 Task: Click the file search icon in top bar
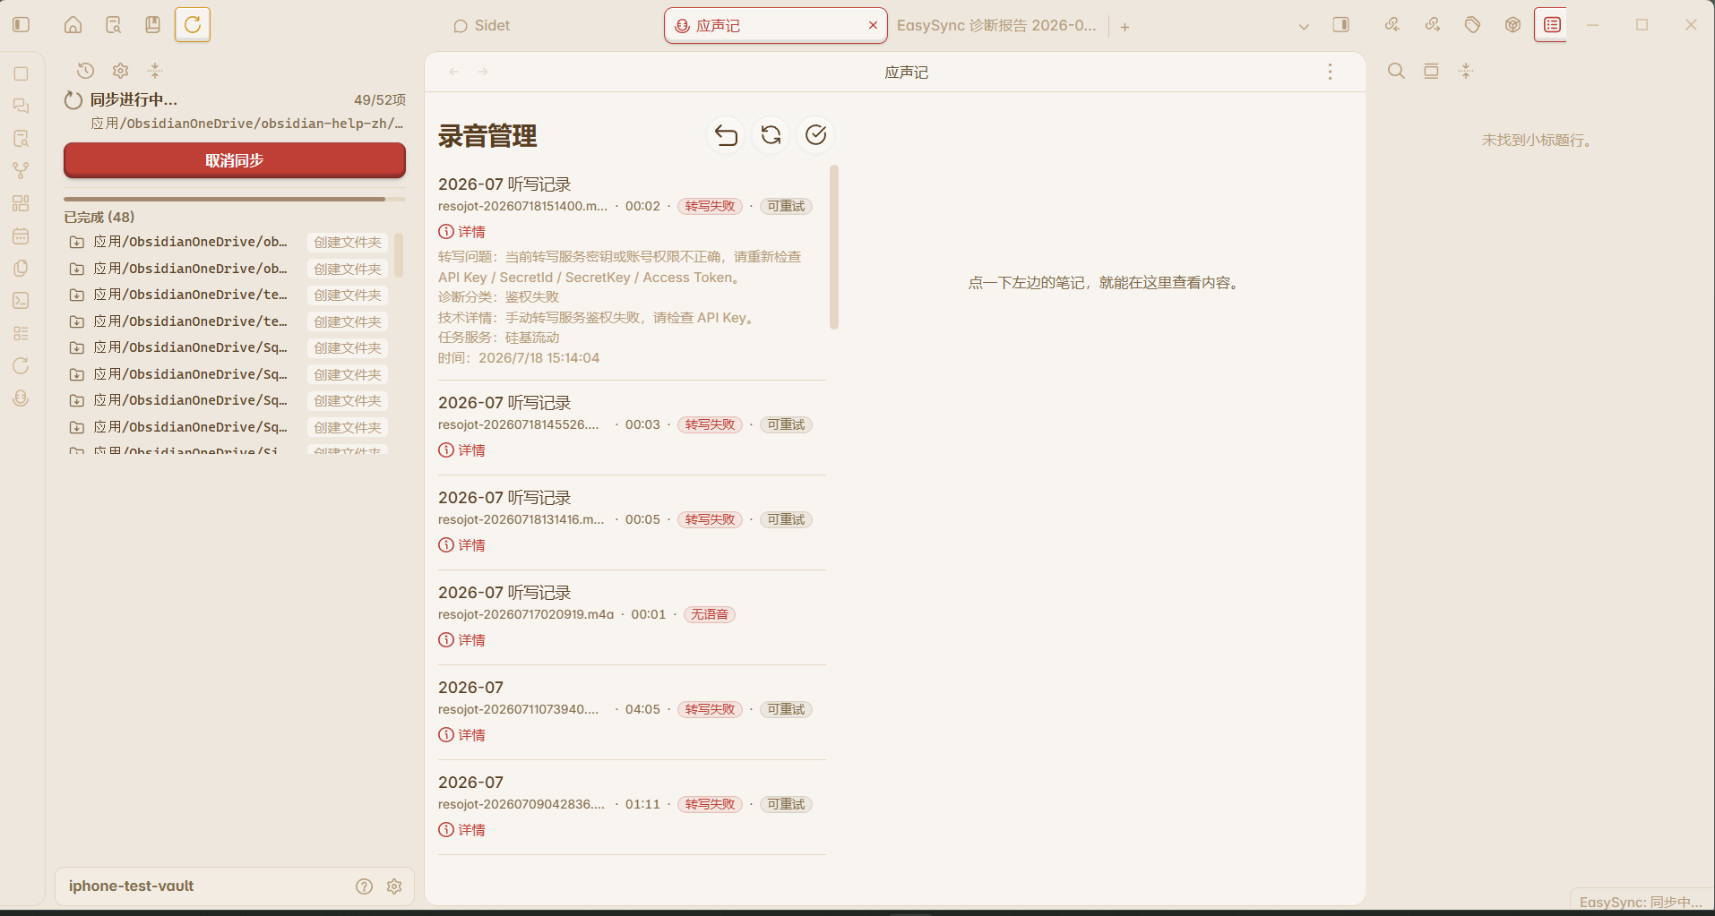point(114,25)
